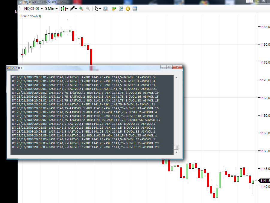Open the chart trader icon
The image size is (270, 203).
click(x=114, y=9)
